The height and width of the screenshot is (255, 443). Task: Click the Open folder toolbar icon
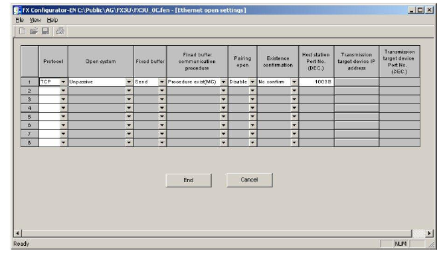pos(34,31)
